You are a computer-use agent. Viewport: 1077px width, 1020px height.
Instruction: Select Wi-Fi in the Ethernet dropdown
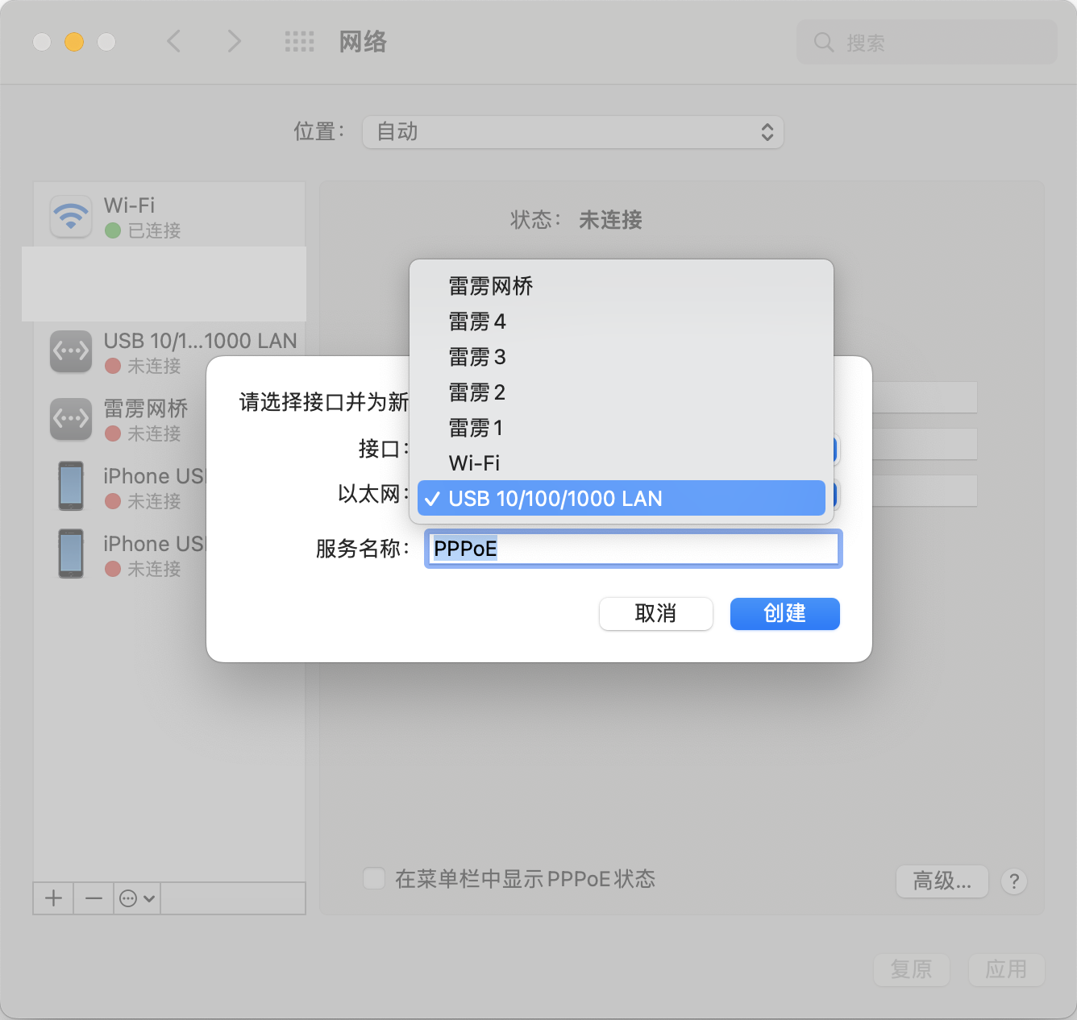pyautogui.click(x=474, y=463)
